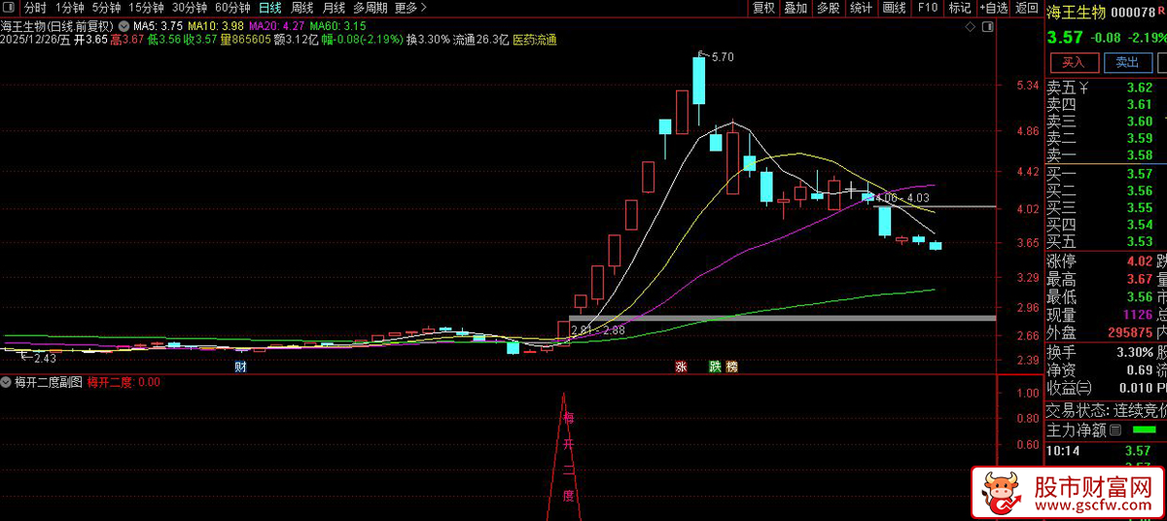1167x521 pixels.
Task: Click the MA20: 4.27 indicator label
Action: click(x=277, y=24)
